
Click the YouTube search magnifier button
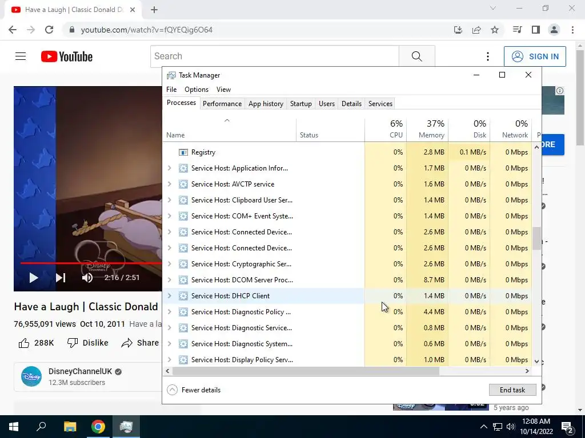[416, 56]
